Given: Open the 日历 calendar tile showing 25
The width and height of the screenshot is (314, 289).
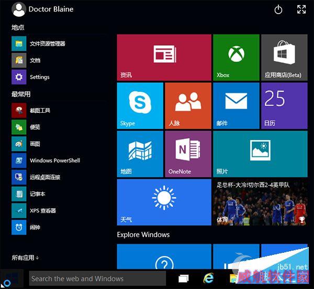Looking at the screenshot, I should (x=284, y=106).
